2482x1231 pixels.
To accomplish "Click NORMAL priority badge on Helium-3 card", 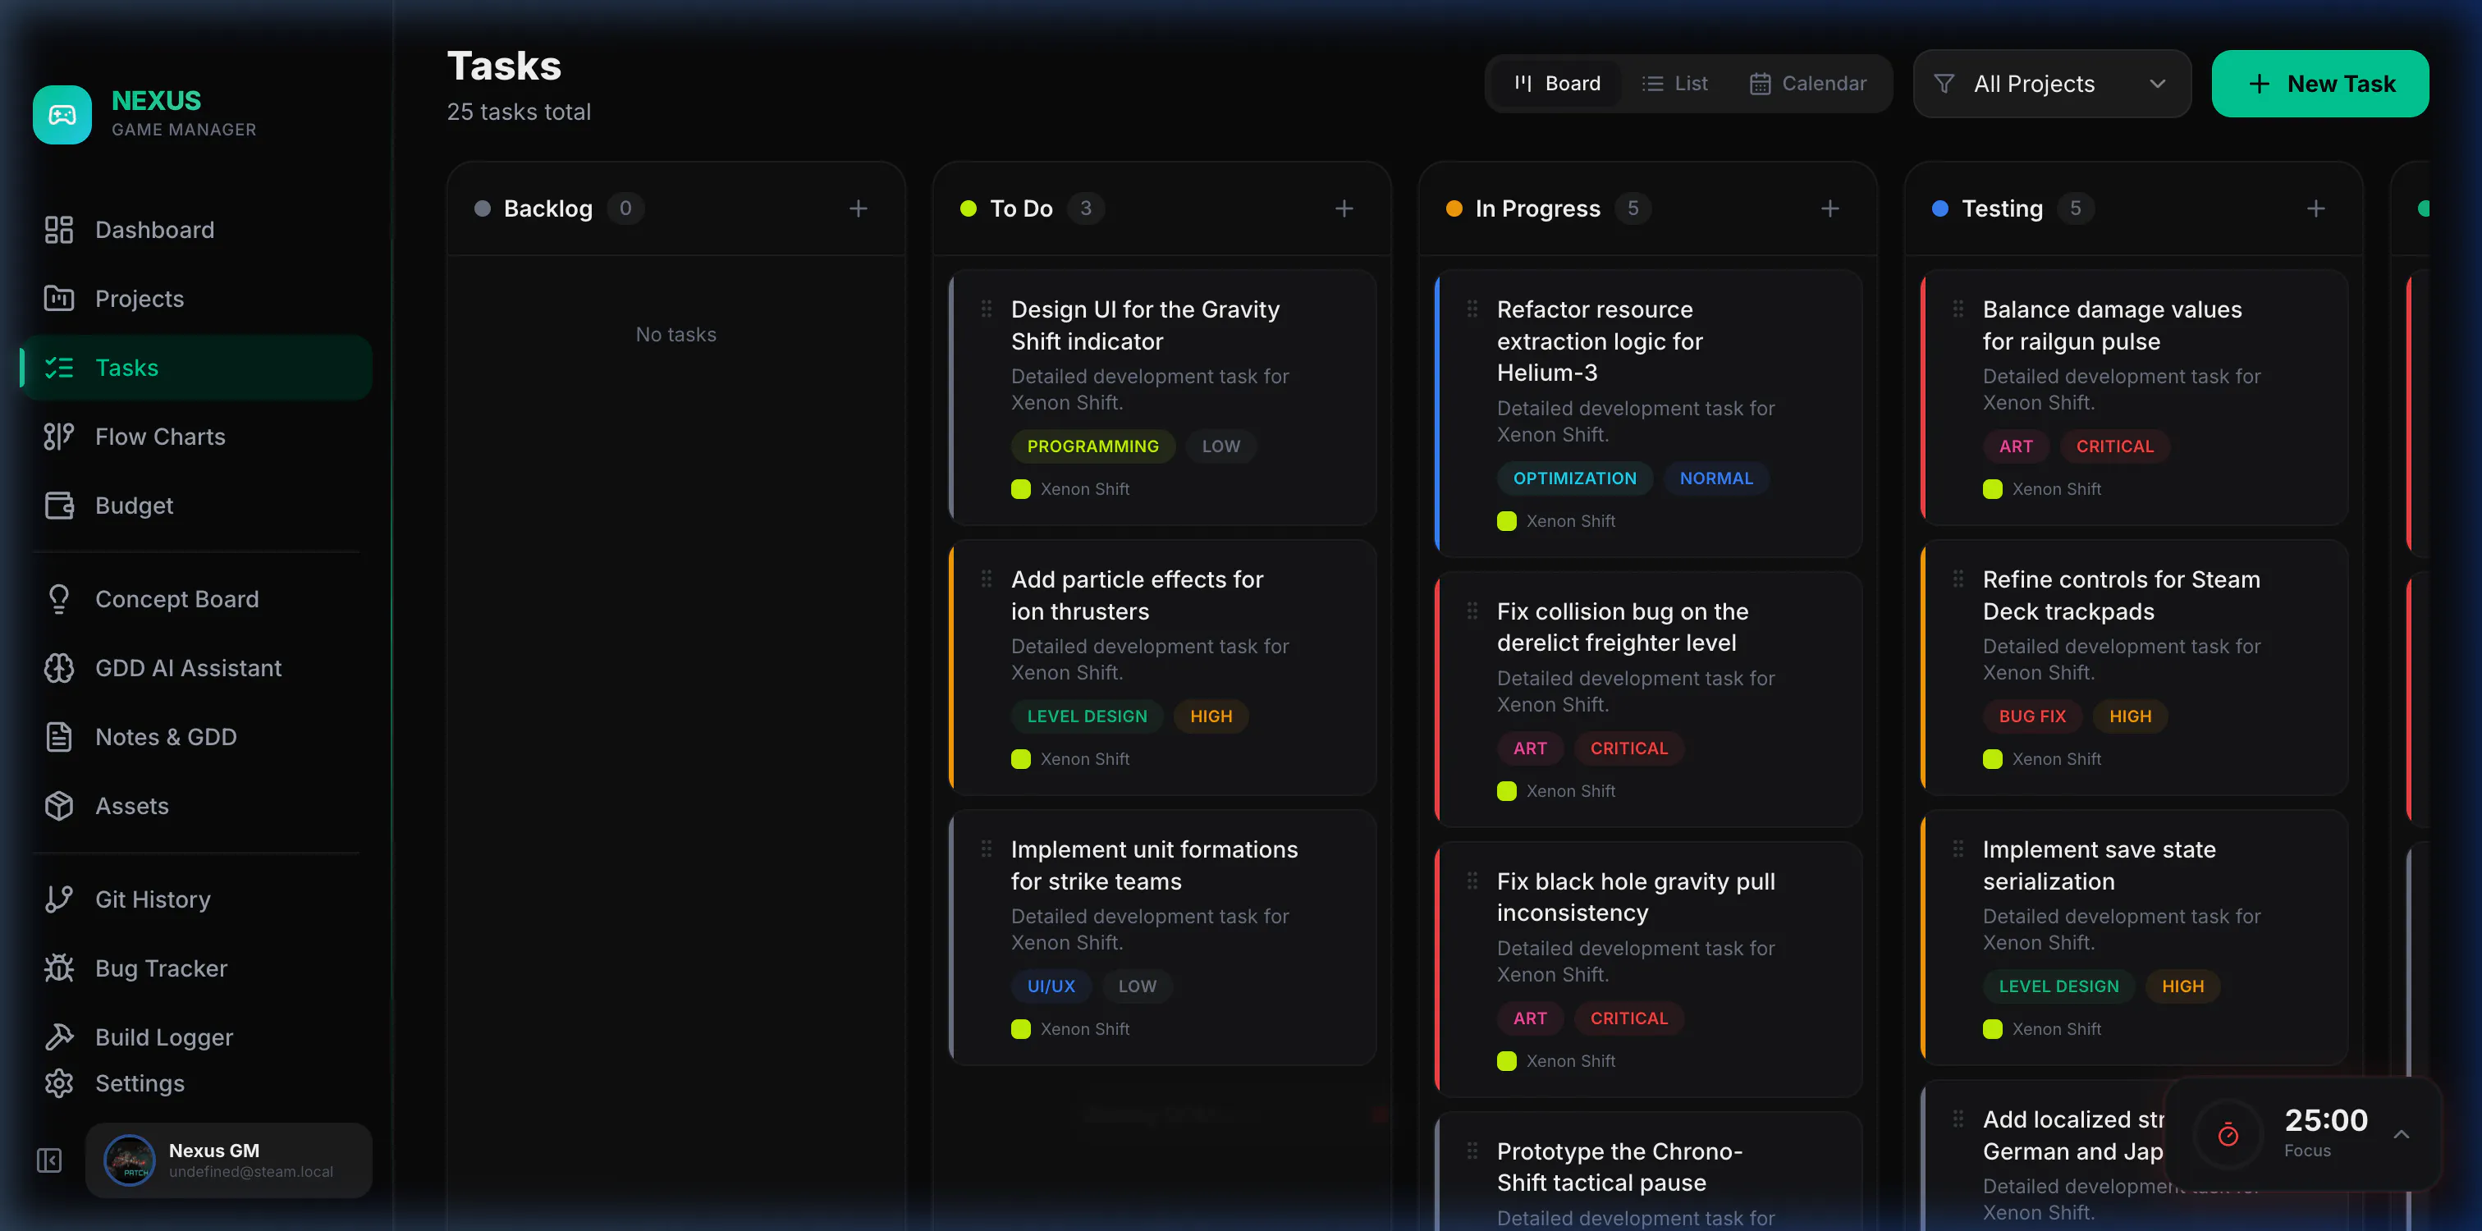I will coord(1716,478).
